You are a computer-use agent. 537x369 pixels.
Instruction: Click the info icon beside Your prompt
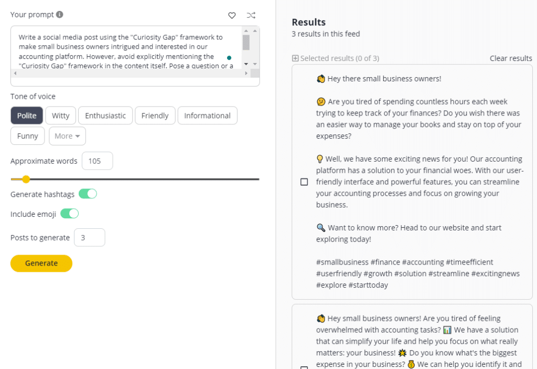60,14
